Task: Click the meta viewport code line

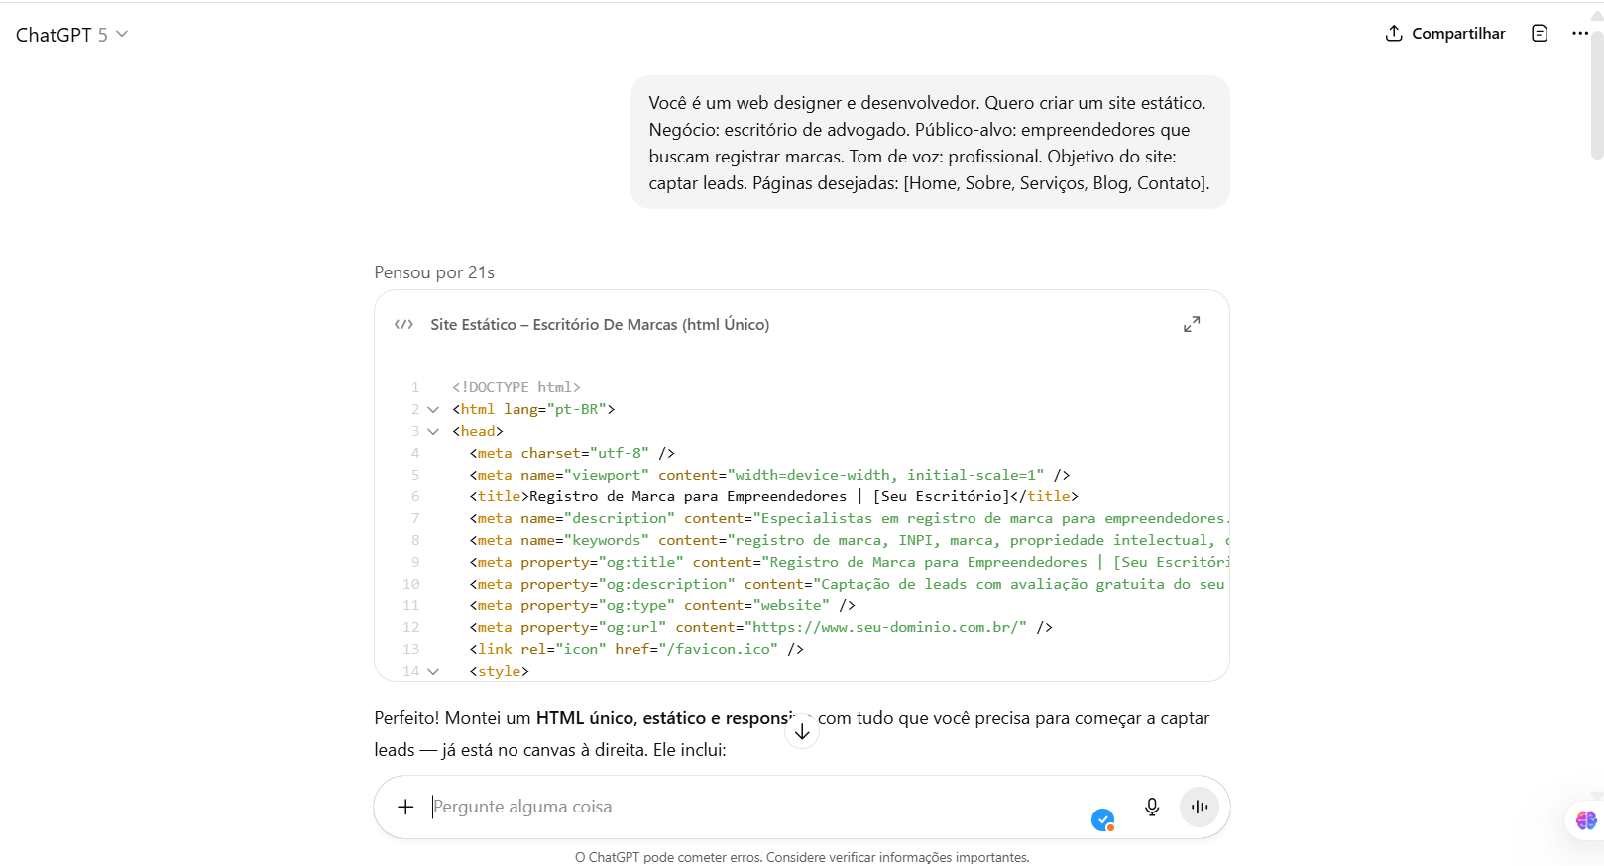Action: [769, 475]
